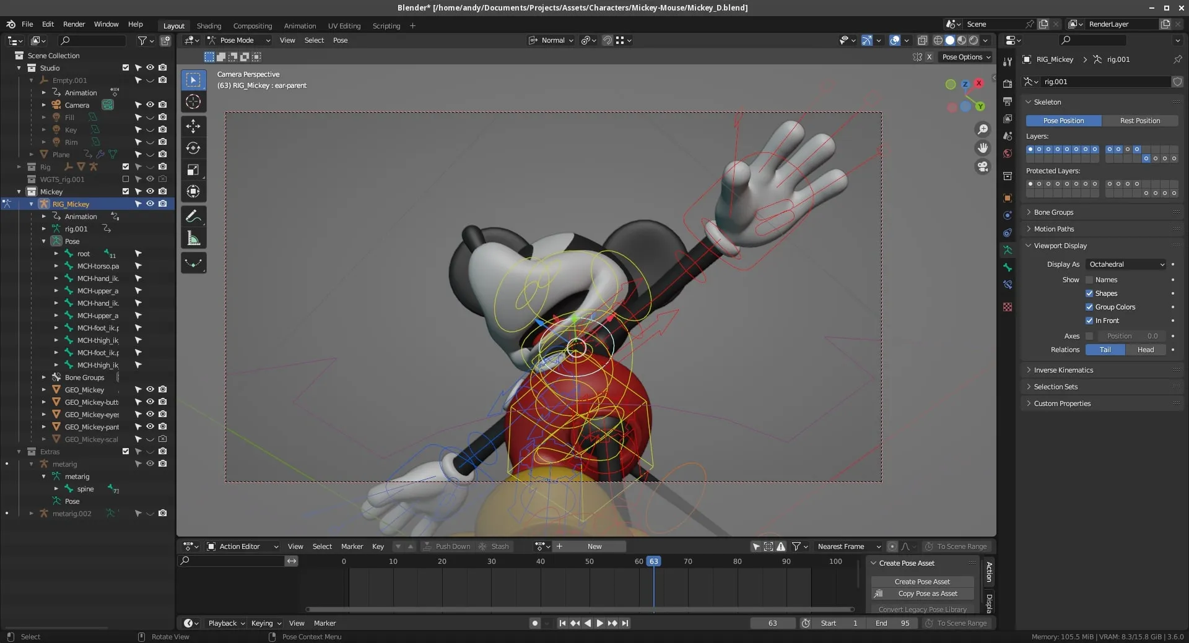
Task: Switch to the Shading workspace tab
Action: pos(209,26)
